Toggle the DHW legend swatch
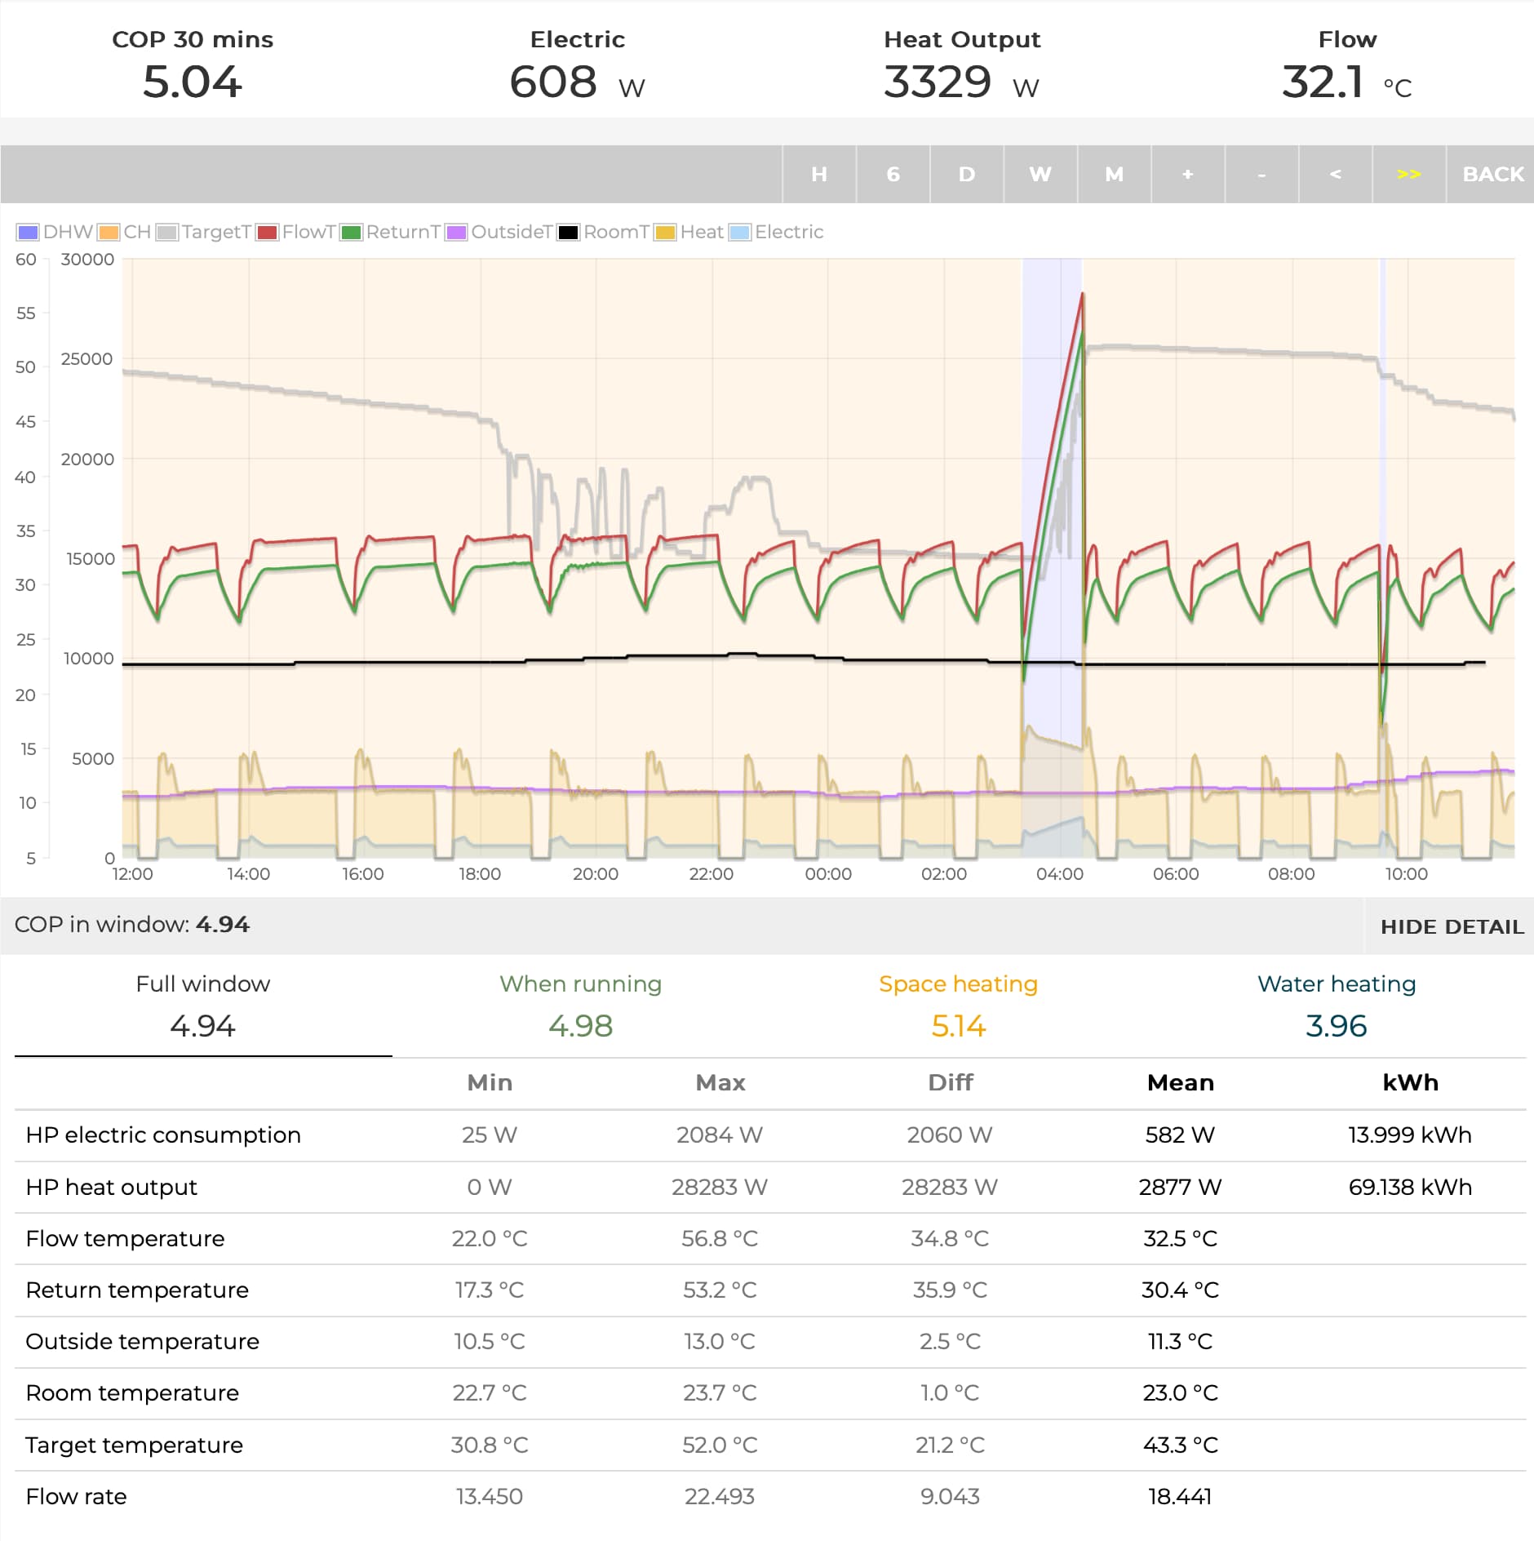 (x=28, y=233)
